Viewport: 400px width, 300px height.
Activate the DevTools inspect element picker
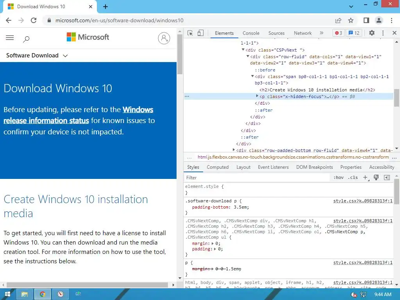coord(190,33)
